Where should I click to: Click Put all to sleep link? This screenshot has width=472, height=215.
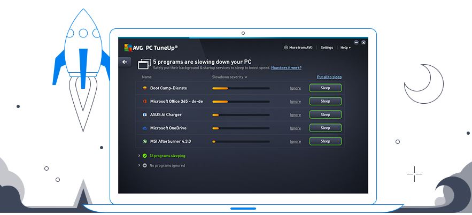pyautogui.click(x=329, y=77)
